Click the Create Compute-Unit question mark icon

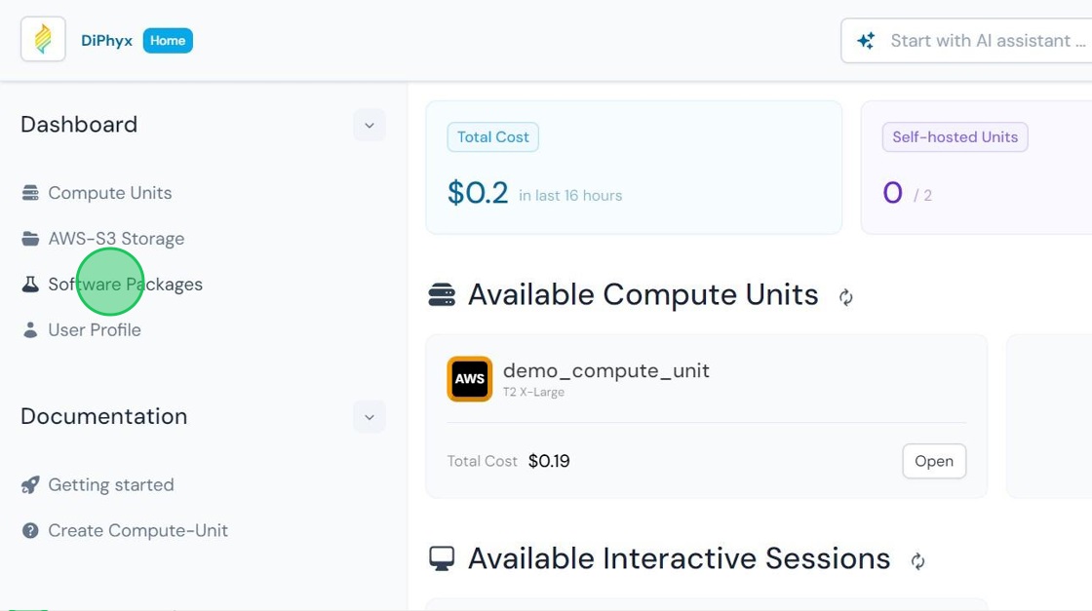tap(30, 530)
